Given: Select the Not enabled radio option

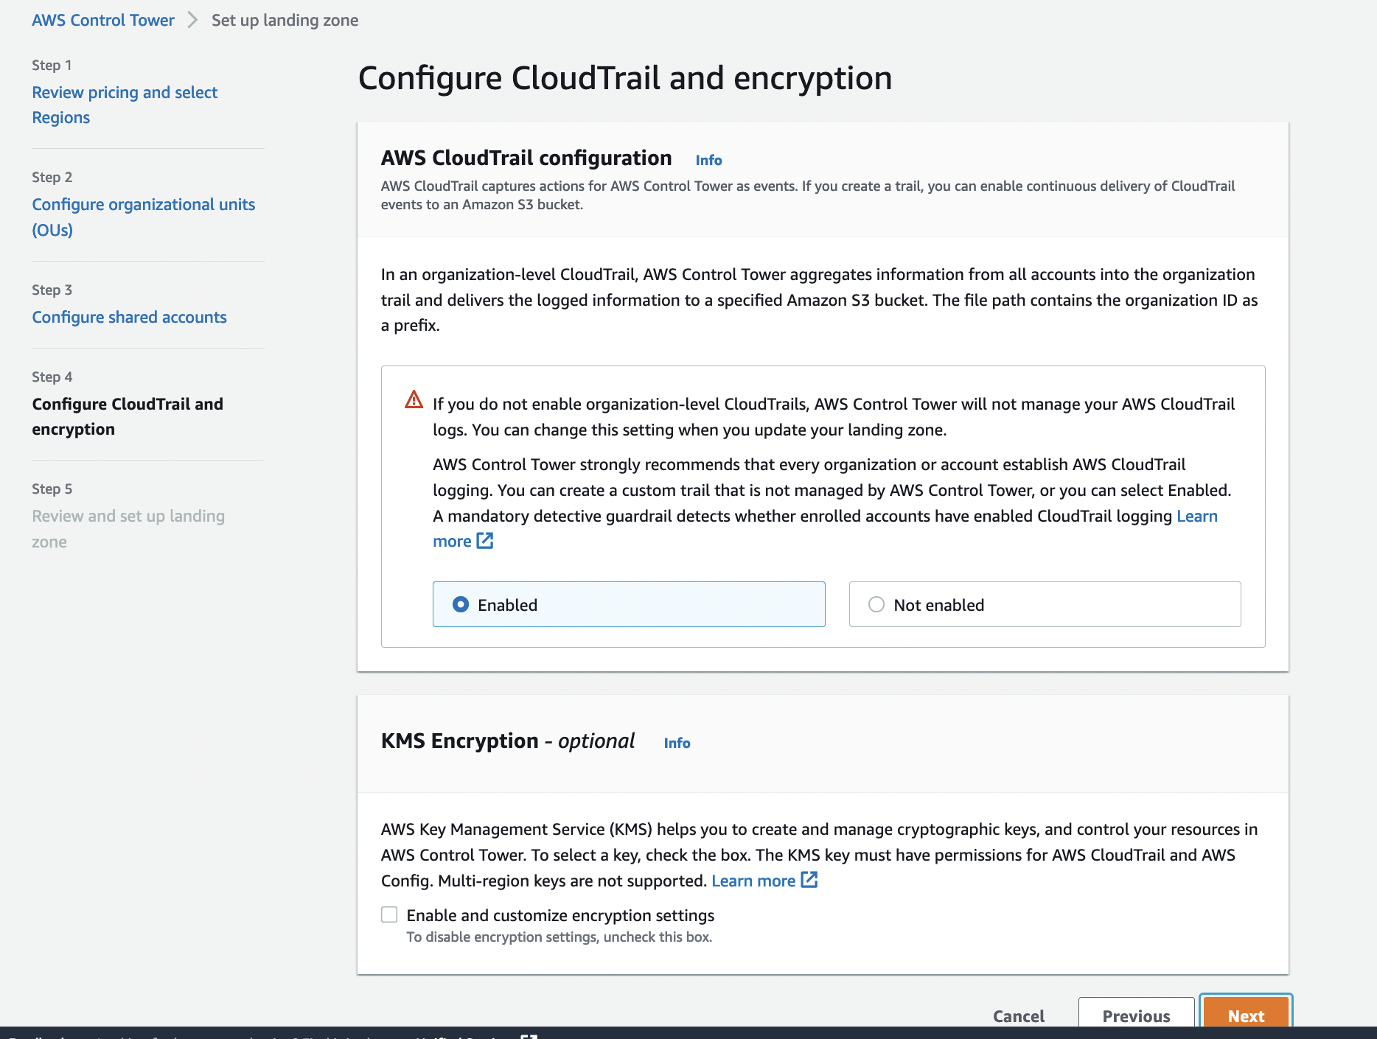Looking at the screenshot, I should (x=1045, y=604).
